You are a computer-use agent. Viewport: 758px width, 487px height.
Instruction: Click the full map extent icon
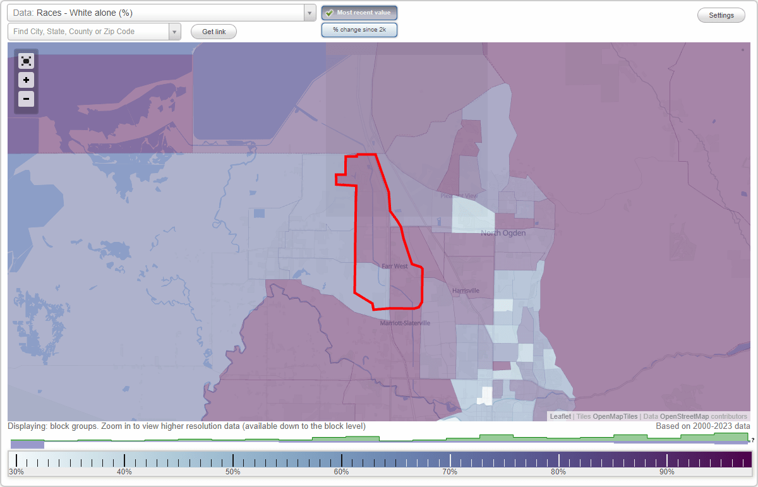[26, 61]
